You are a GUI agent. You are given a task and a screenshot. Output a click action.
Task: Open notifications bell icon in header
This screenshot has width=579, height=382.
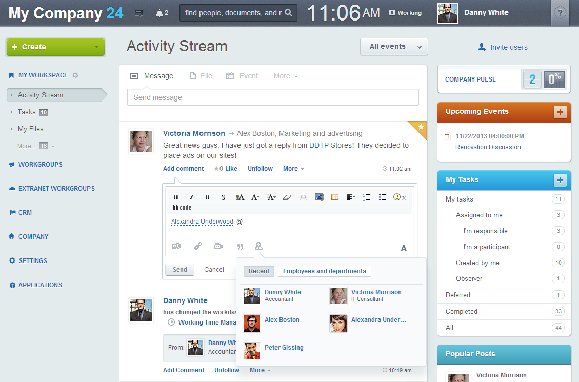click(159, 13)
